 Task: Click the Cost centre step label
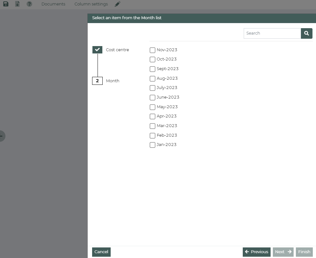coord(117,50)
